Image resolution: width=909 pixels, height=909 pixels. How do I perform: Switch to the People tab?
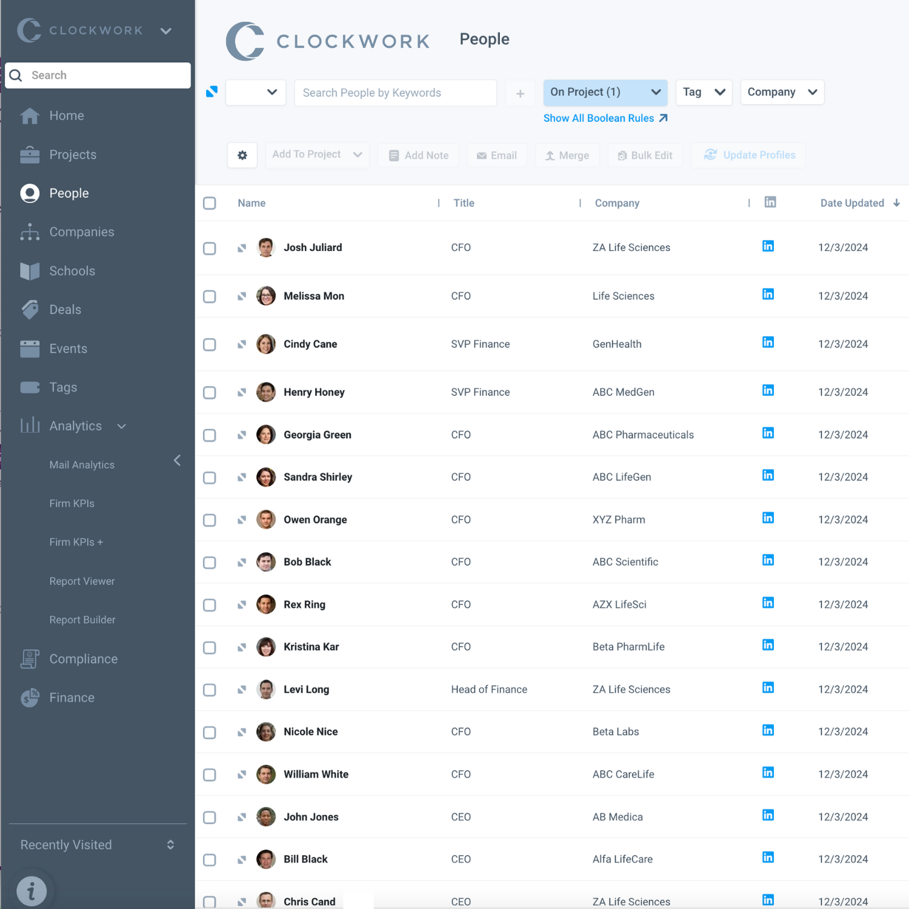(68, 193)
